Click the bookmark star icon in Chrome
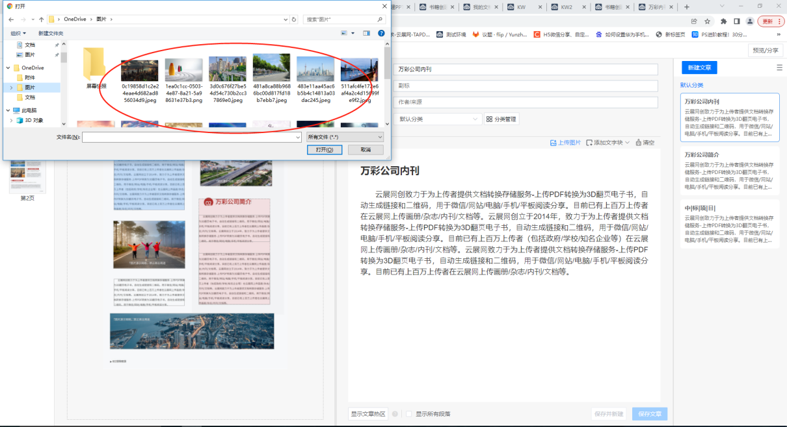 point(708,21)
